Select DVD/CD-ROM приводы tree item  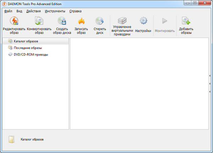[31, 55]
